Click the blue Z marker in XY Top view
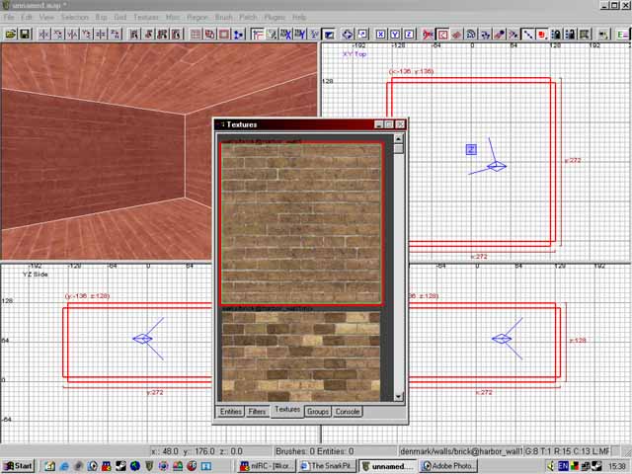This screenshot has width=632, height=474. (471, 149)
